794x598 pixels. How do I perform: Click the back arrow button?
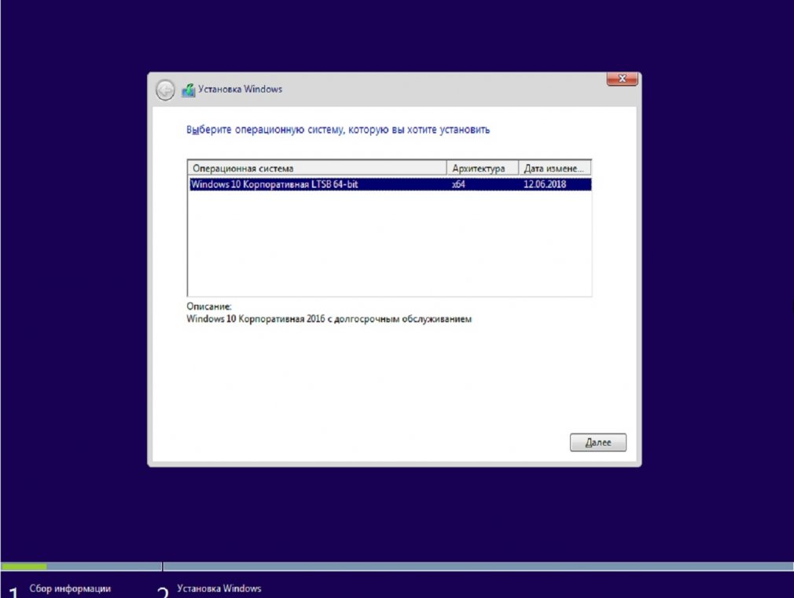pos(165,90)
